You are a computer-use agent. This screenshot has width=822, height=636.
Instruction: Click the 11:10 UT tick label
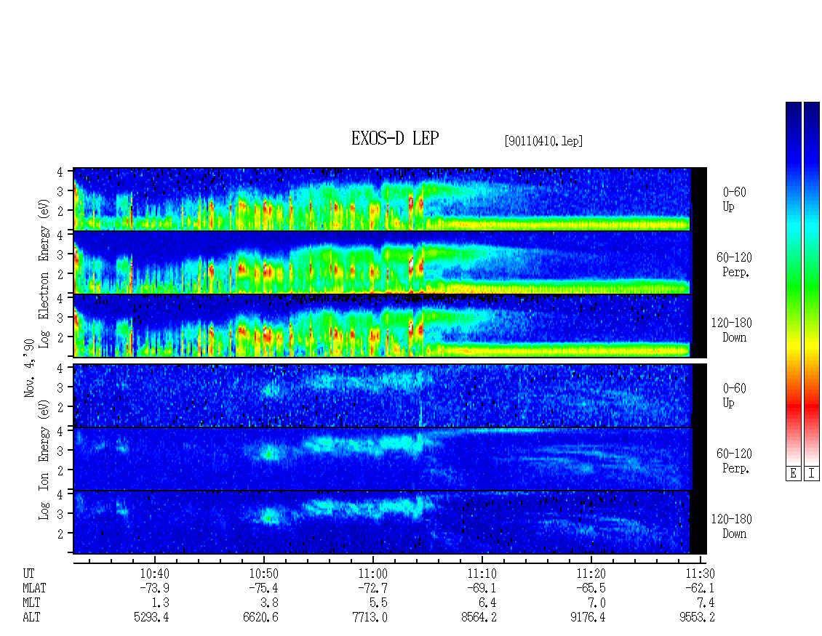pos(482,573)
